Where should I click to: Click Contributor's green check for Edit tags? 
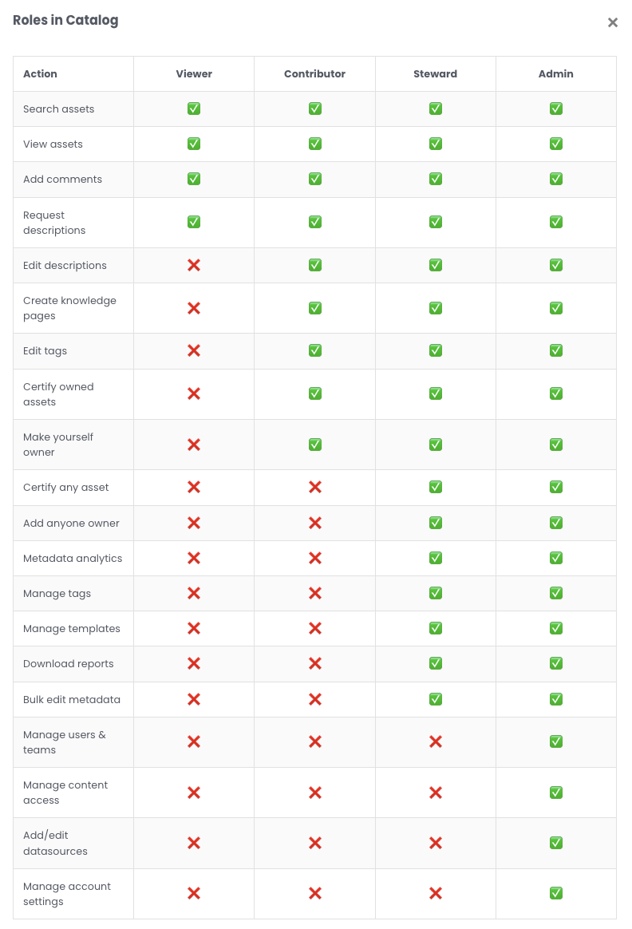coord(315,350)
